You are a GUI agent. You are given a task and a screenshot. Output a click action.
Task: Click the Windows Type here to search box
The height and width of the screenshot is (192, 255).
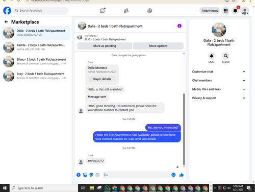pyautogui.click(x=44, y=188)
